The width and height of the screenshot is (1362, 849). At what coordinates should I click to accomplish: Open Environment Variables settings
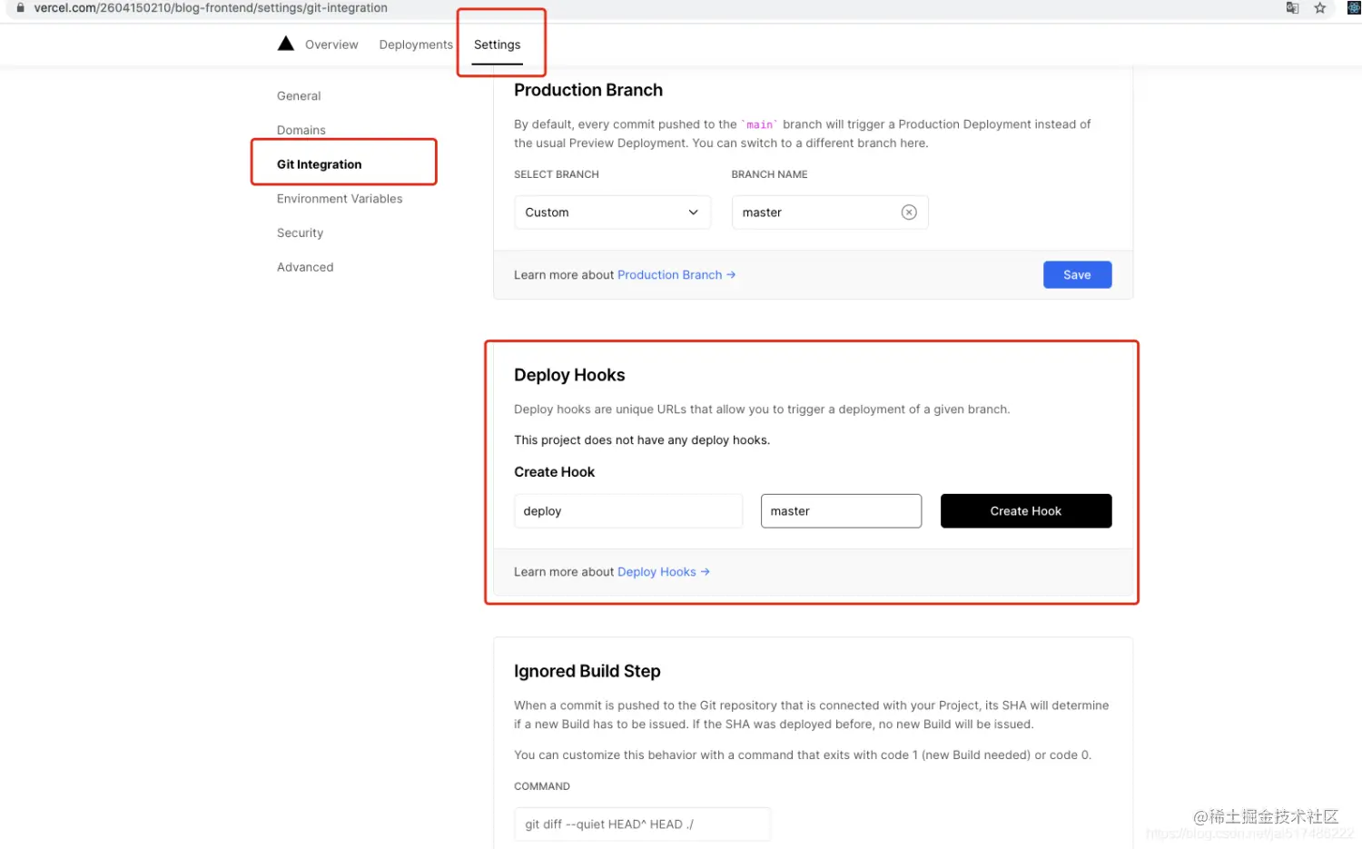[340, 199]
